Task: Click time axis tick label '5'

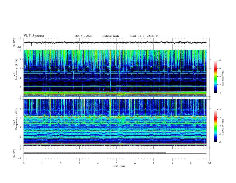Action: (117, 163)
